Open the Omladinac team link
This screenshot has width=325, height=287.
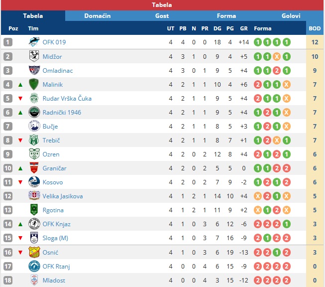(58, 71)
